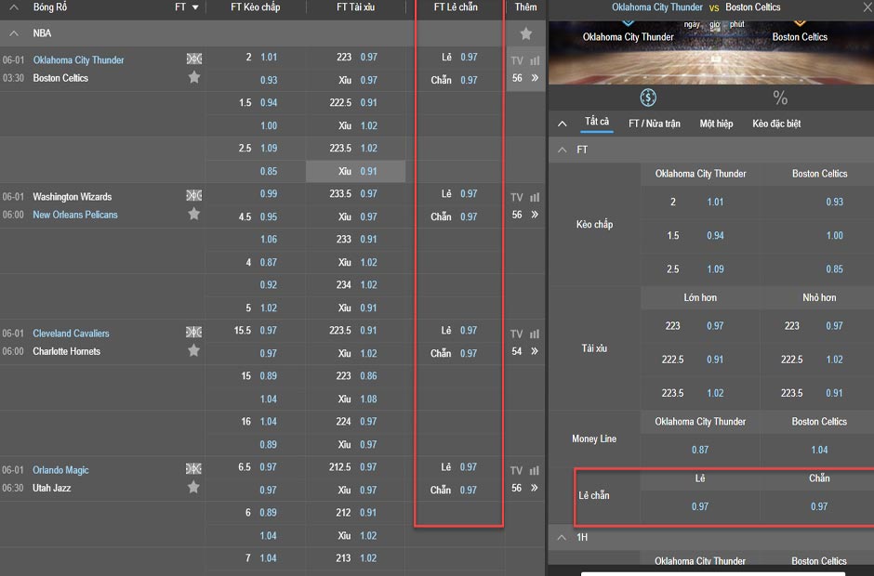
Task: Click the match banner thumbnail in detail panel
Action: coord(711,53)
